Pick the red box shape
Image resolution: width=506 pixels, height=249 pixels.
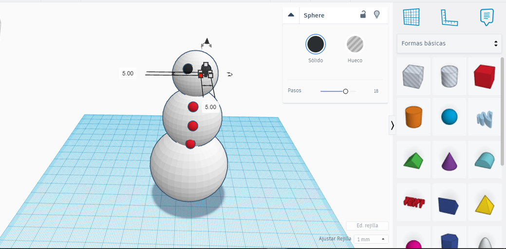point(485,76)
